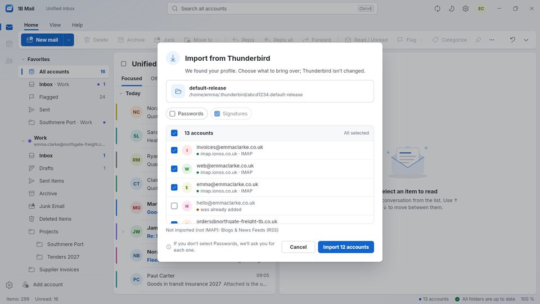Enable the Passwords checkbox
The width and height of the screenshot is (540, 304).
pos(173,114)
